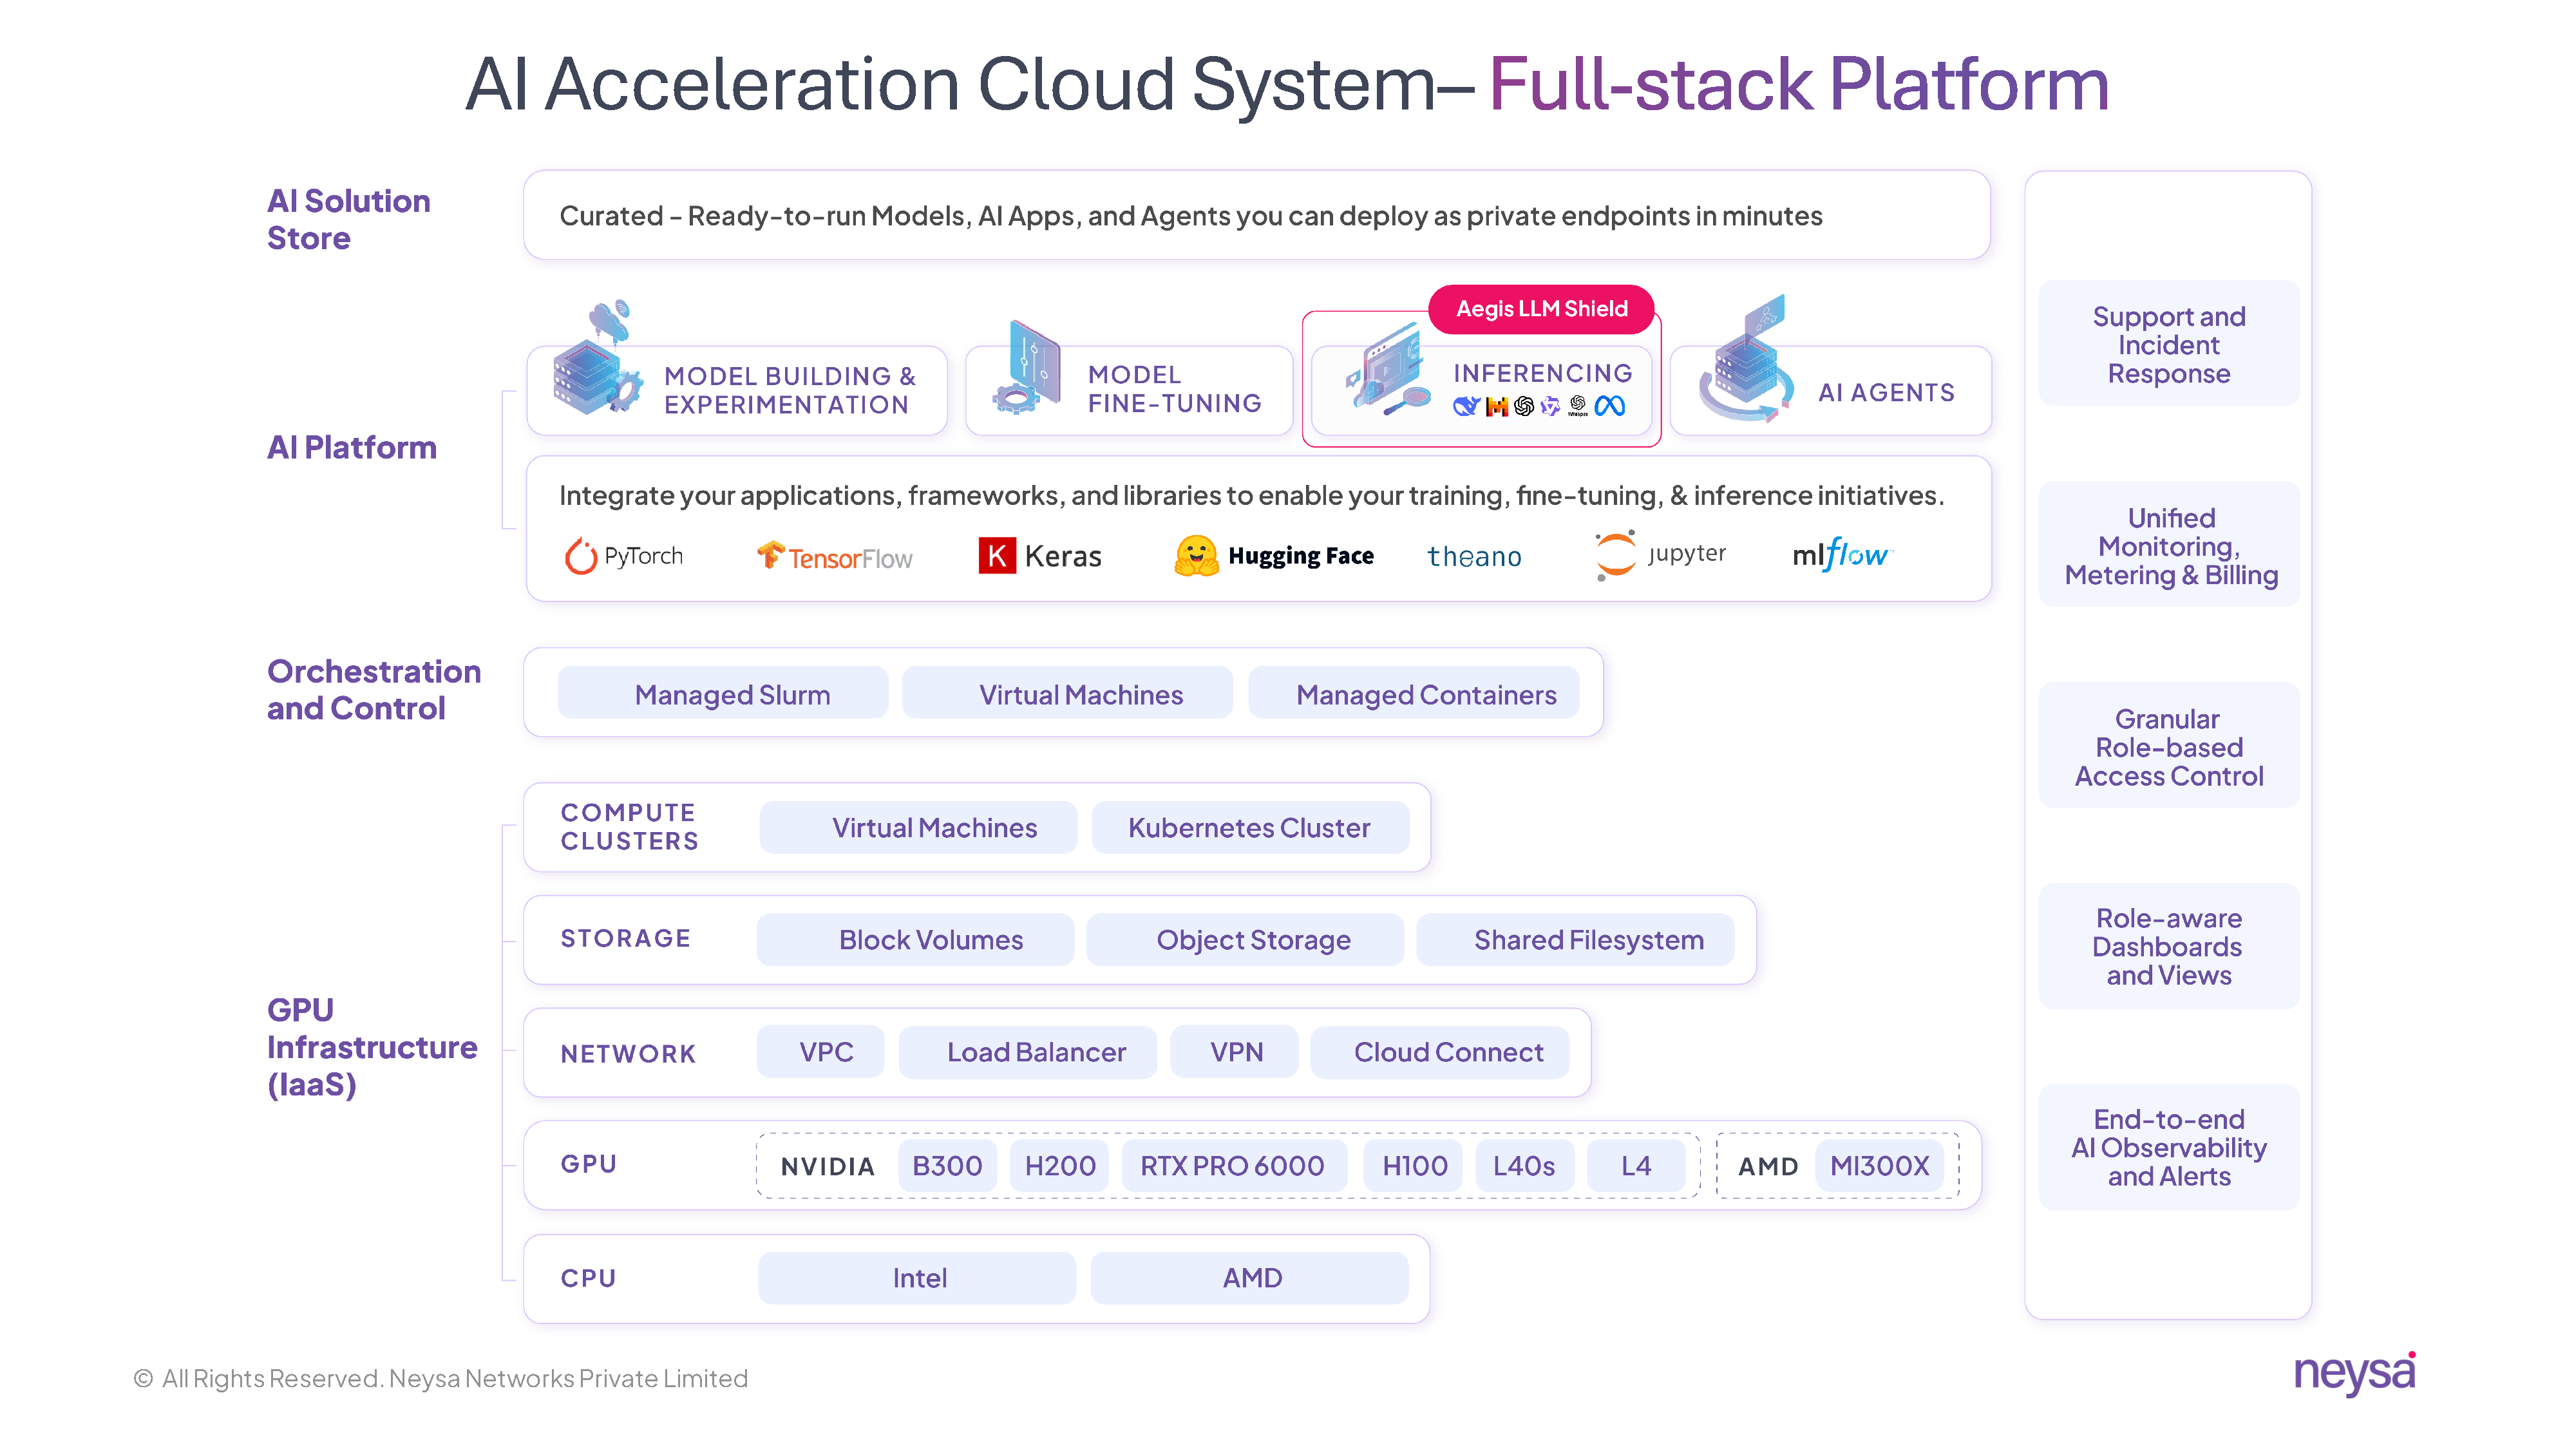This screenshot has width=2576, height=1449.
Task: Click the OpenAI logo next to Mistral
Action: tap(1524, 406)
